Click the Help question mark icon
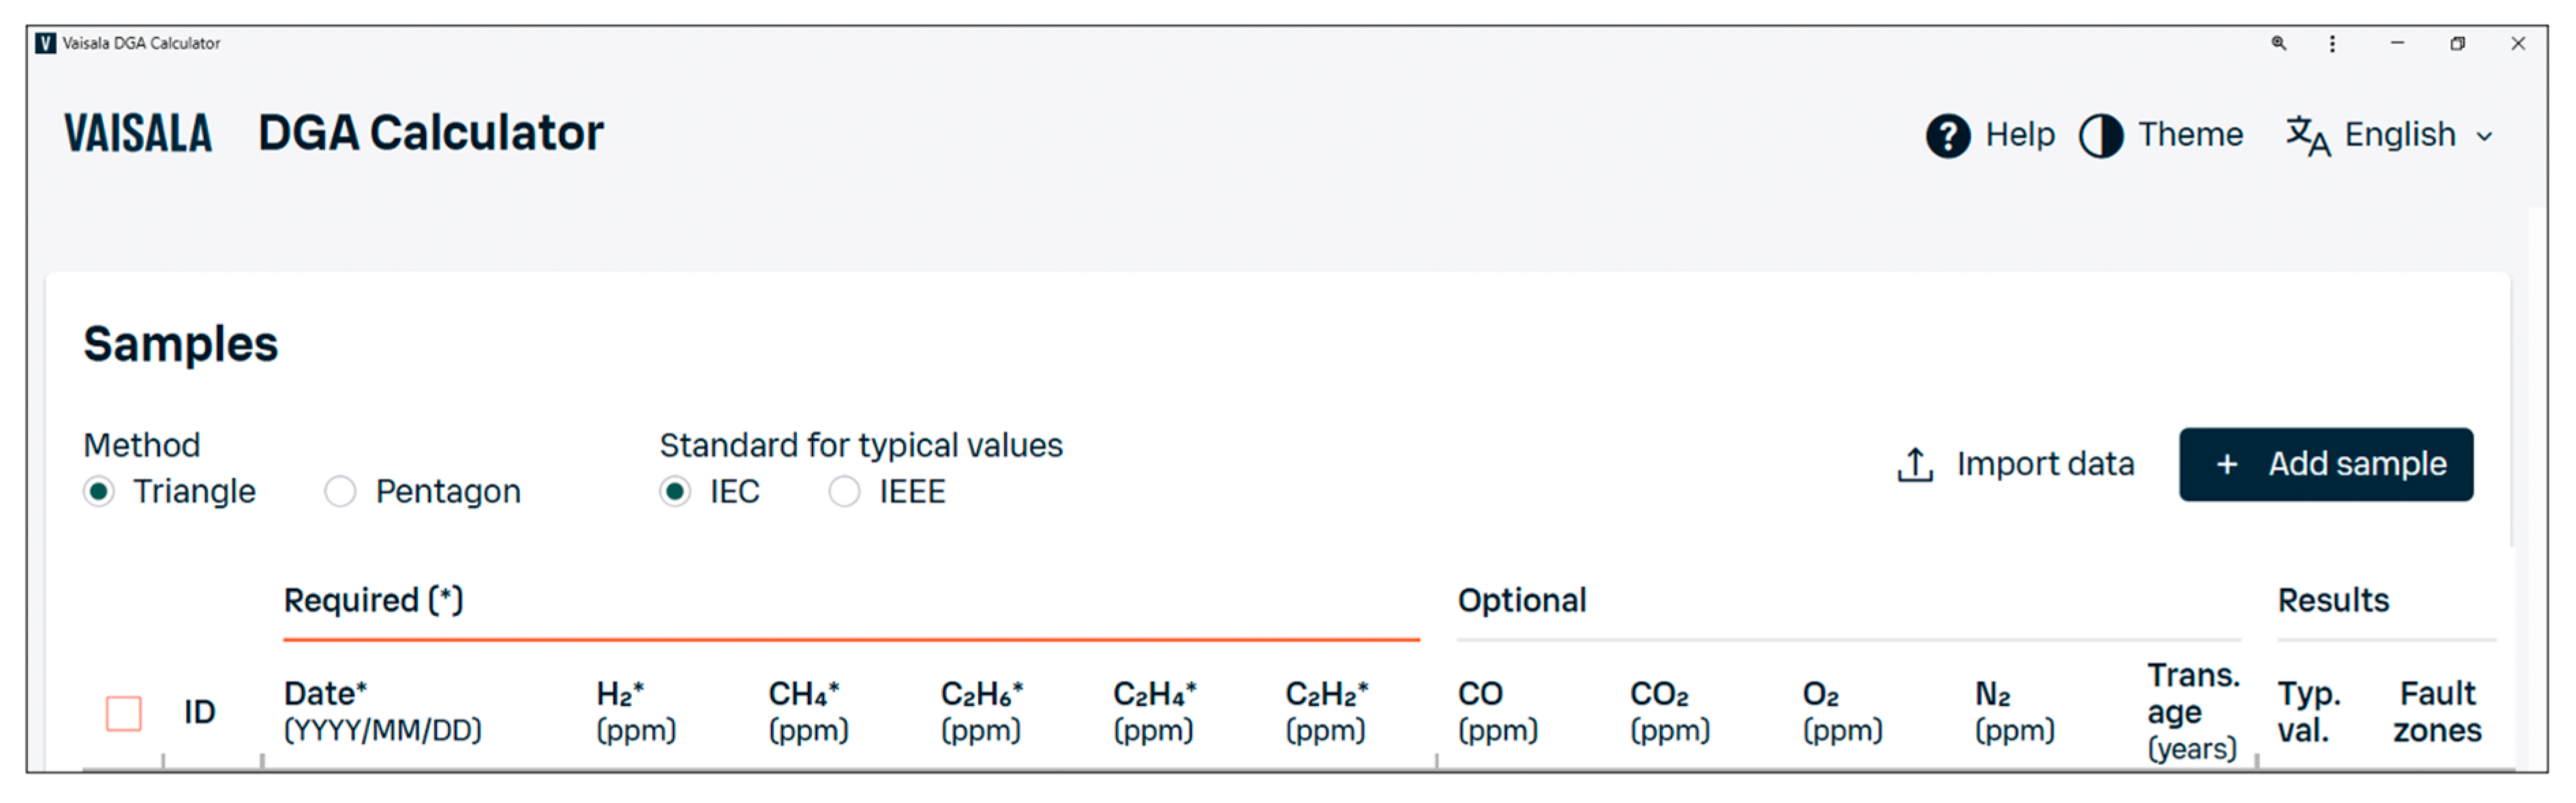Image resolution: width=2576 pixels, height=803 pixels. (1946, 136)
